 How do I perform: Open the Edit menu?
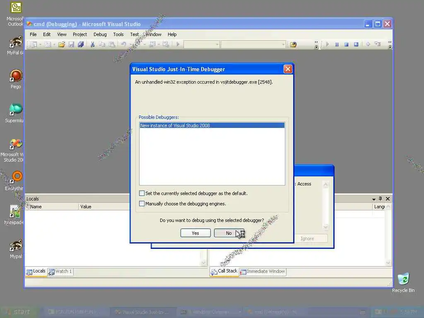tap(47, 34)
